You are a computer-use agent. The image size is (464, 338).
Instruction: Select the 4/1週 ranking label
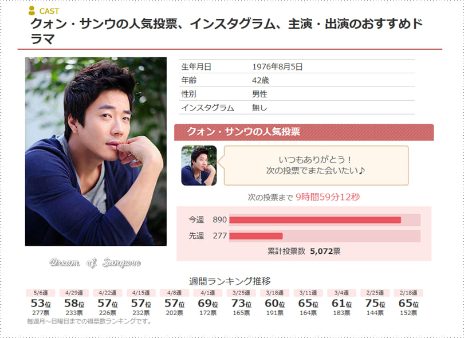[208, 293]
